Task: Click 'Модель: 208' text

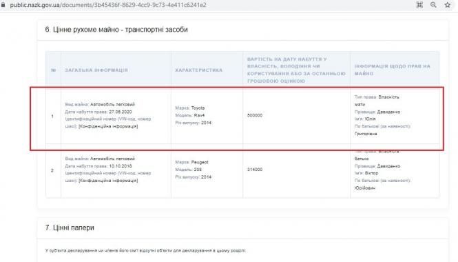Action: [x=189, y=170]
